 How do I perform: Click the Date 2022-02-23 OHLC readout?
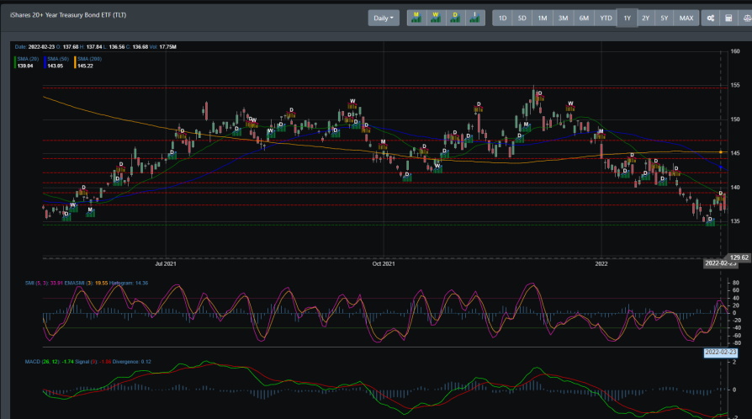(x=95, y=47)
